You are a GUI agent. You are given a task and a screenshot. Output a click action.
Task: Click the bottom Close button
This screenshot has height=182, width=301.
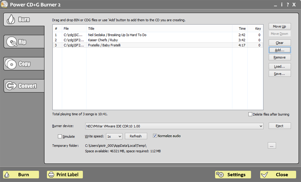[278, 175]
